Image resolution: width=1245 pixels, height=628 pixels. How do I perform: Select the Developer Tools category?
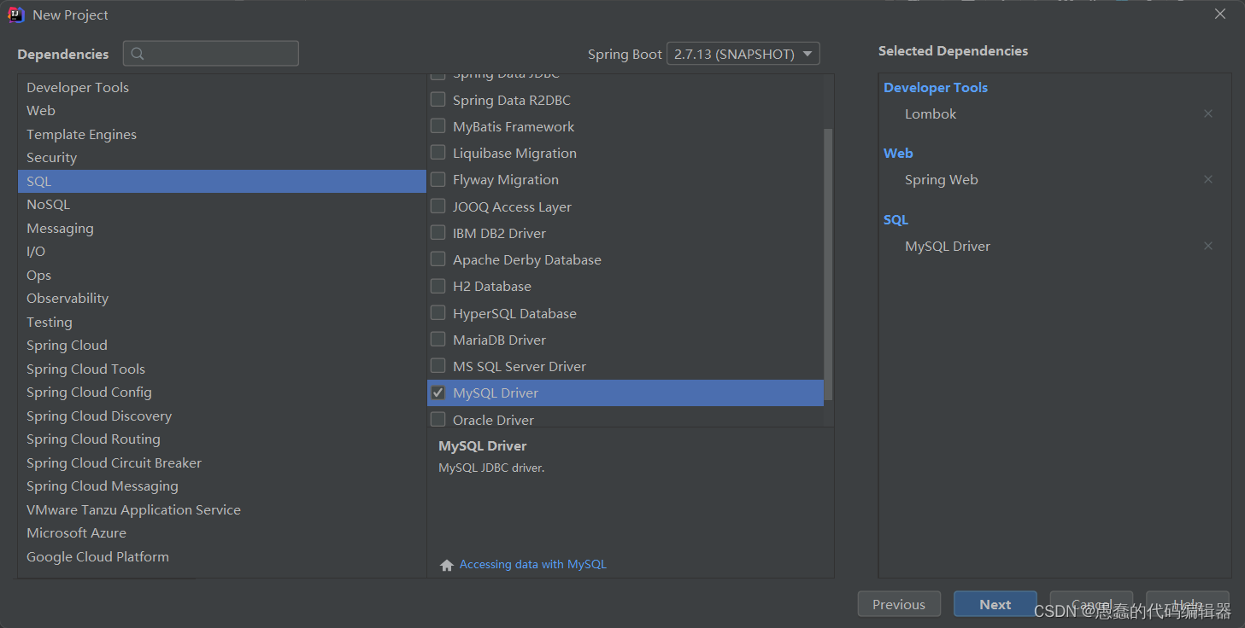point(221,88)
